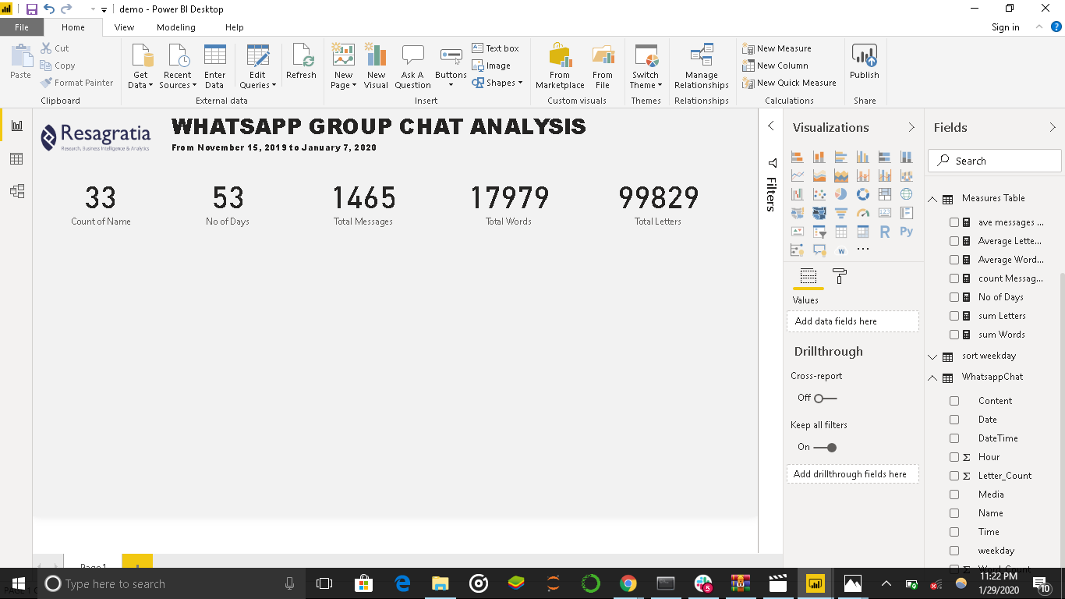
Task: Switch to Data view via sidebar grid icon
Action: click(x=16, y=158)
